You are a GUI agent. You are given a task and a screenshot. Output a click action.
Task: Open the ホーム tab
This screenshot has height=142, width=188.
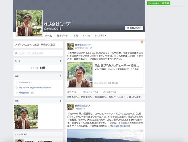48,35
